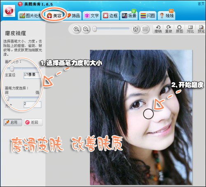The width and height of the screenshot is (206, 187).
Task: Go to the 文字 tab
Action: pyautogui.click(x=91, y=16)
